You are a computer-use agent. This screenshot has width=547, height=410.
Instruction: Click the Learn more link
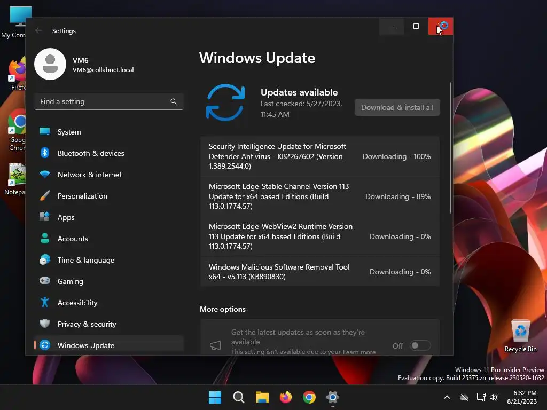pyautogui.click(x=359, y=352)
